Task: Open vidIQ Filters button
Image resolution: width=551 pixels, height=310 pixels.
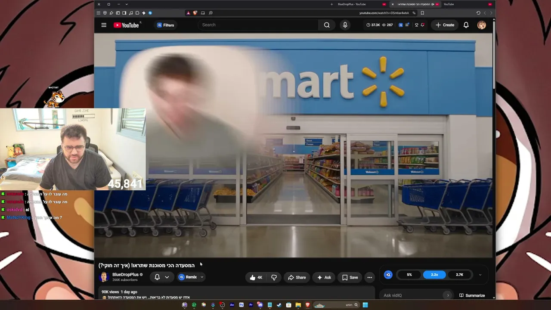Action: tap(165, 25)
